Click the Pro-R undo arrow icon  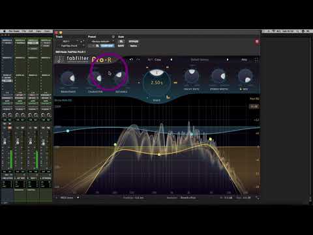click(x=131, y=59)
